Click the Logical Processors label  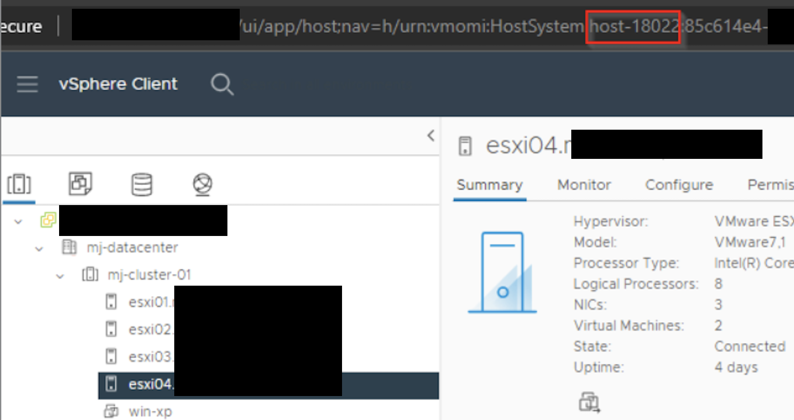click(636, 284)
